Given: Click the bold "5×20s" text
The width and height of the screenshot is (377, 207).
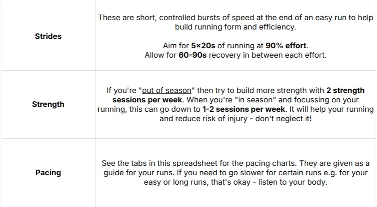Looking at the screenshot, I should [x=203, y=46].
